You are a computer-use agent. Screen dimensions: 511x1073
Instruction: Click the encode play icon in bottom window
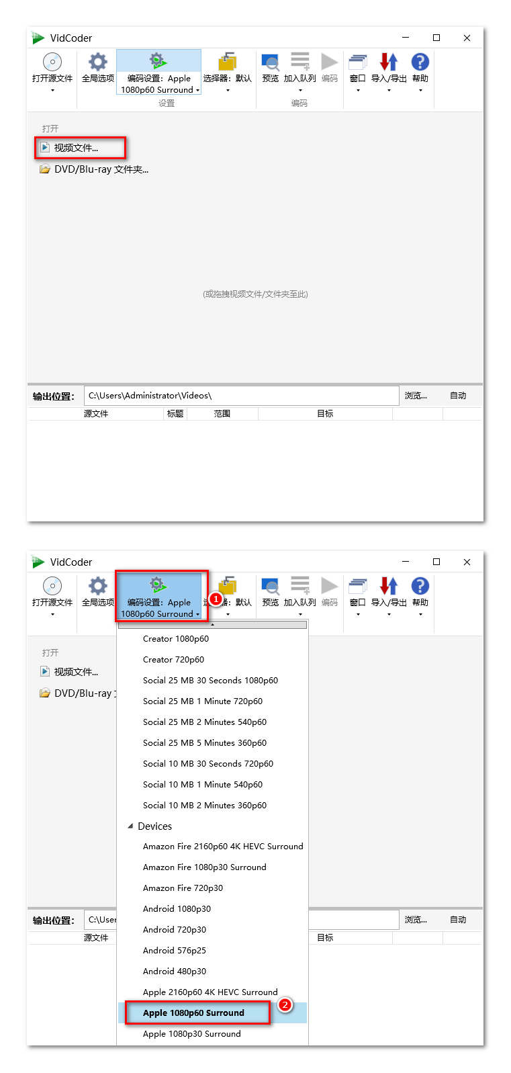tap(329, 585)
